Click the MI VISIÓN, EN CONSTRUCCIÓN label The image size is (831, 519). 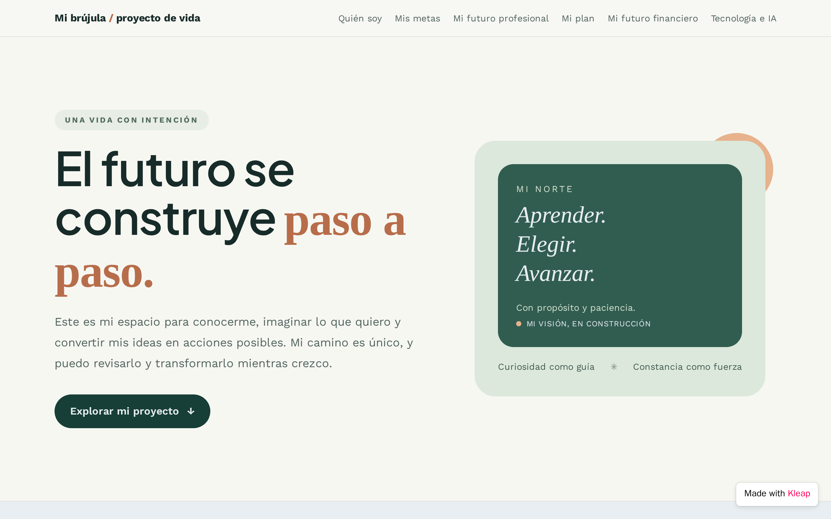589,324
